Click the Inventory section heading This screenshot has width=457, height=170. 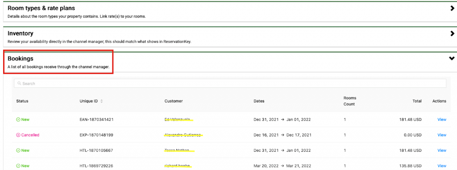21,33
